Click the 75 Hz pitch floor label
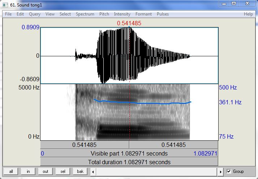Image resolution: width=258 pixels, height=179 pixels. coord(226,136)
